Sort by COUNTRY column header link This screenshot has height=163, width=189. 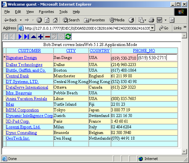coord(100,51)
